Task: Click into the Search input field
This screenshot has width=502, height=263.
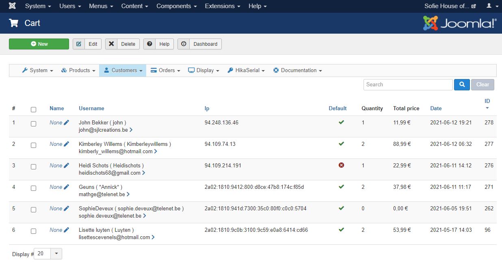Action: [x=408, y=85]
